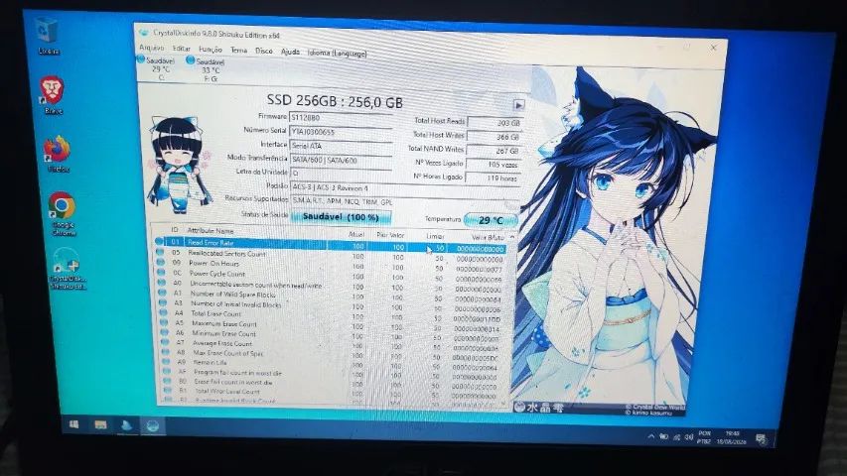This screenshot has width=847, height=476.
Task: Select the Number of Valid Spare Blocks row
Action: pos(331,296)
